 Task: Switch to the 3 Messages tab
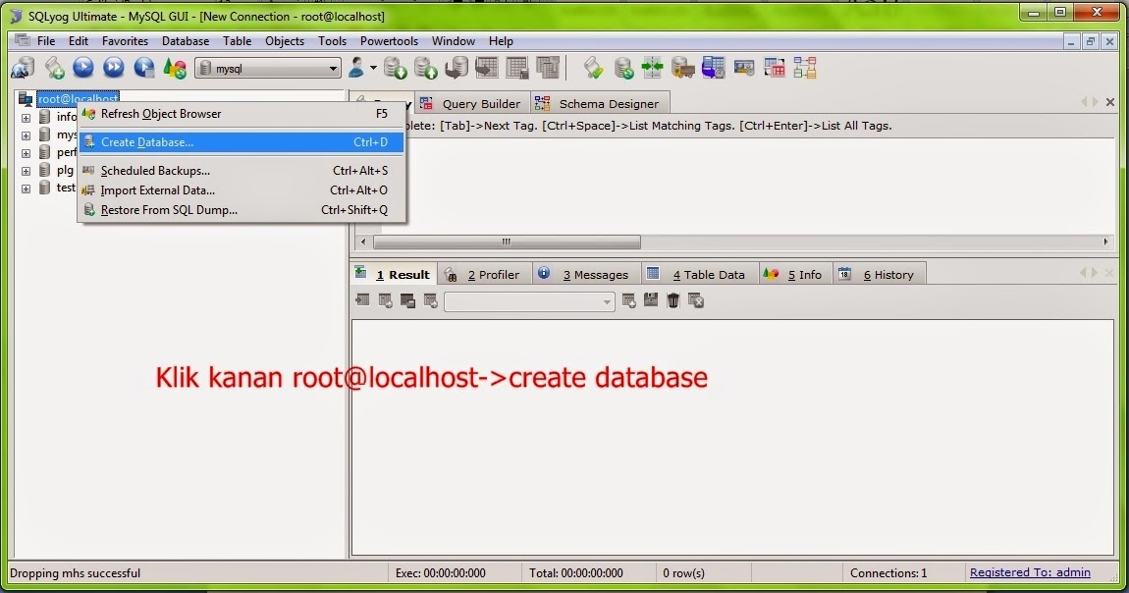[586, 274]
